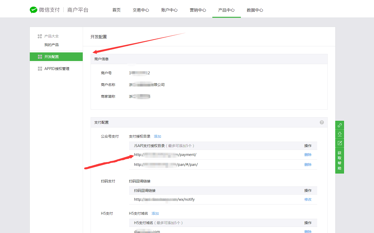Select the 开发配置 sidebar icon
374x233 pixels.
40,56
